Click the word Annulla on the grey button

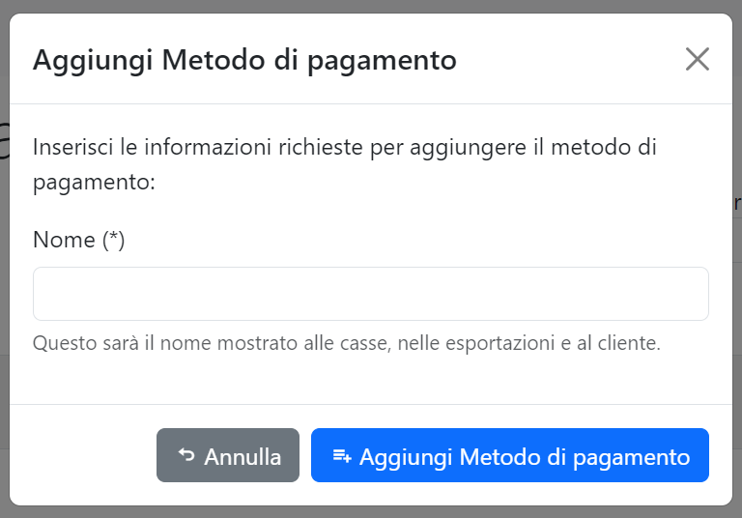coord(243,457)
